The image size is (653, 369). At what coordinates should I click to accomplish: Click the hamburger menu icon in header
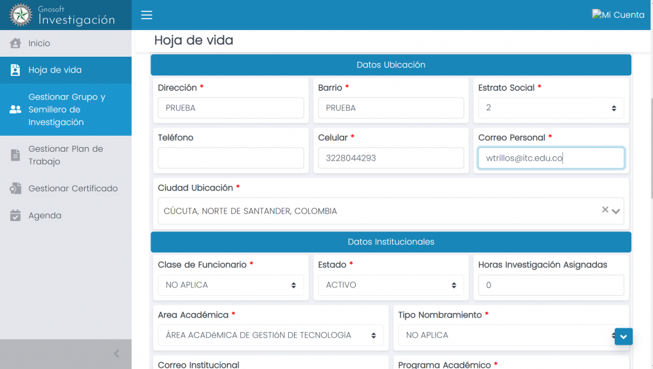tap(147, 15)
